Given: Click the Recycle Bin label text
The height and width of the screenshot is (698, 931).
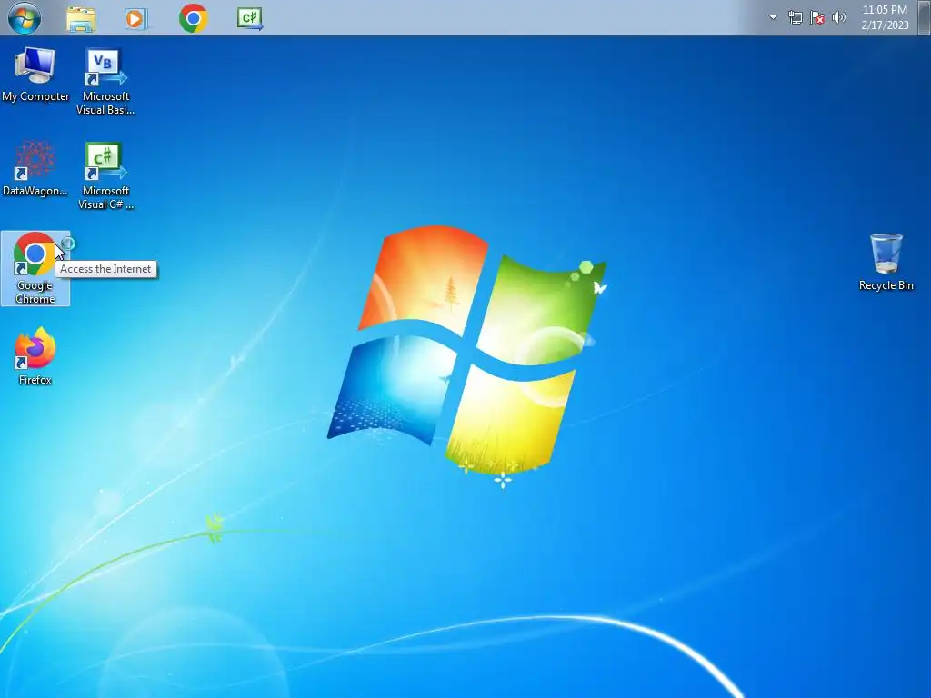Looking at the screenshot, I should 886,285.
